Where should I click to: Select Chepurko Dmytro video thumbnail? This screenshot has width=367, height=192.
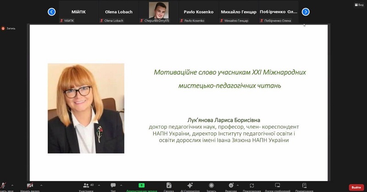159,10
